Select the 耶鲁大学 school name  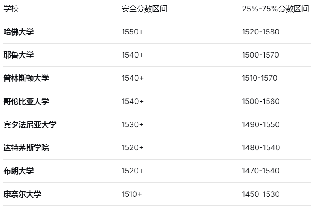pyautogui.click(x=19, y=55)
